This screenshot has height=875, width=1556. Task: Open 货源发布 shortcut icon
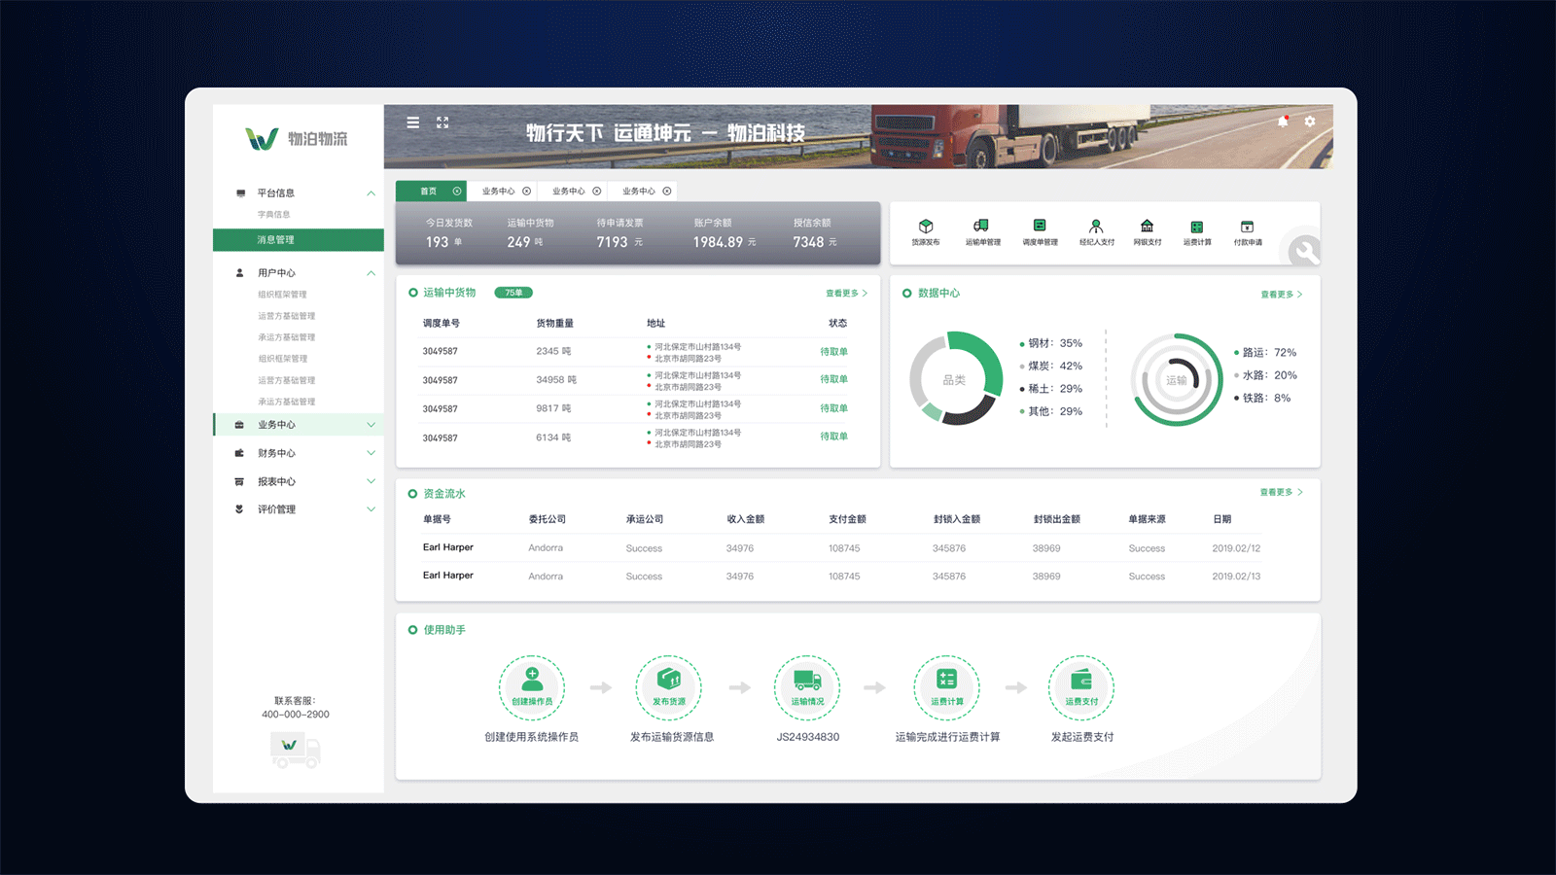(x=926, y=226)
